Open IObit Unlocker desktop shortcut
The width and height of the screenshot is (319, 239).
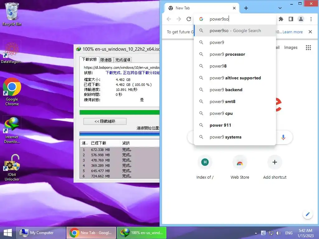point(12,168)
